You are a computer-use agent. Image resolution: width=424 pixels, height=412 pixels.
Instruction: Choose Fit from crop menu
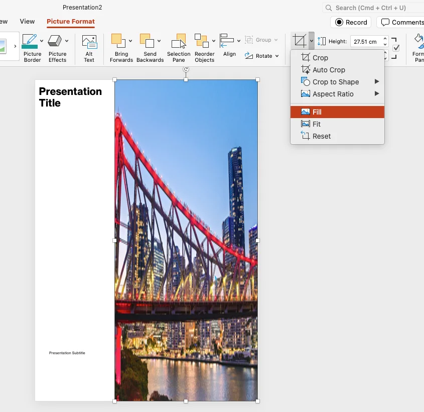337,124
